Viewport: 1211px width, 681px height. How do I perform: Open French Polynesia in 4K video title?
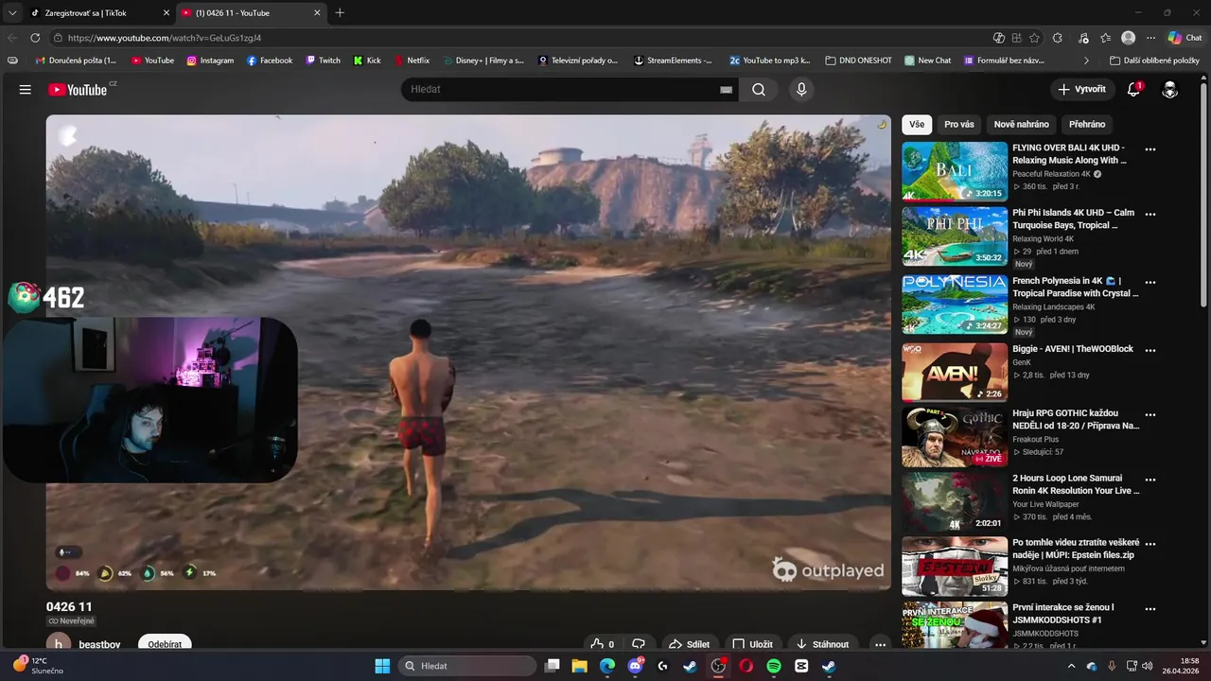1075,287
